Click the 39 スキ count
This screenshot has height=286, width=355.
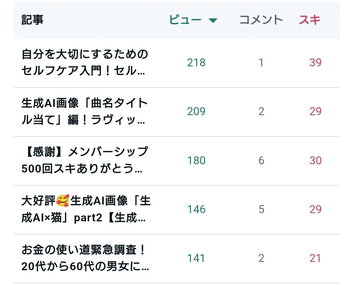click(315, 63)
